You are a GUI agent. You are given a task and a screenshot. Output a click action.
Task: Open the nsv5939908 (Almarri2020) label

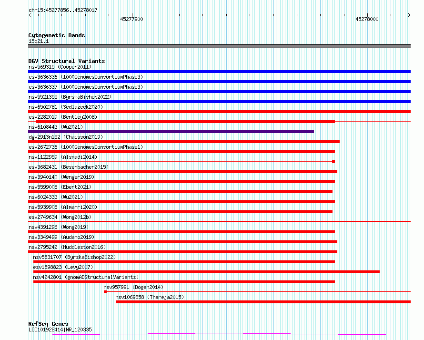point(63,207)
